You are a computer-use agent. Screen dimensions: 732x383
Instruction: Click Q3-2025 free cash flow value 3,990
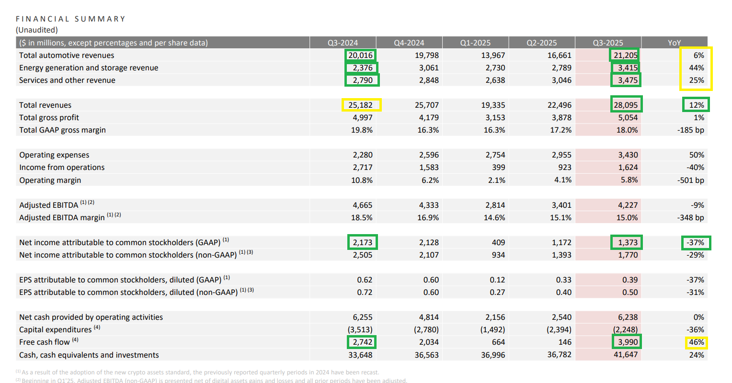click(x=627, y=342)
